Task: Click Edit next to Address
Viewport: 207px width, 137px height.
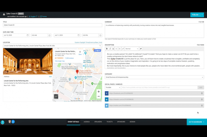Action: point(50,77)
